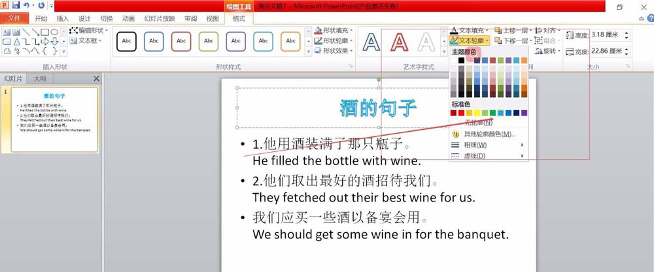
Task: Select the right brace shape
Action: [x=54, y=51]
